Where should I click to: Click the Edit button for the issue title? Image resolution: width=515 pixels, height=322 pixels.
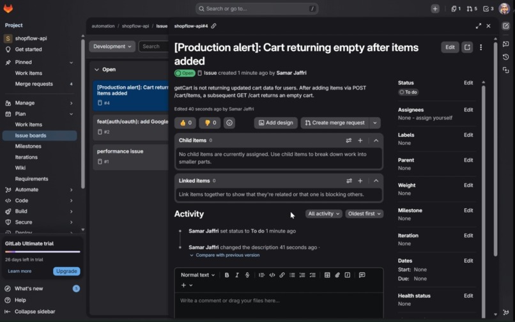pyautogui.click(x=450, y=47)
